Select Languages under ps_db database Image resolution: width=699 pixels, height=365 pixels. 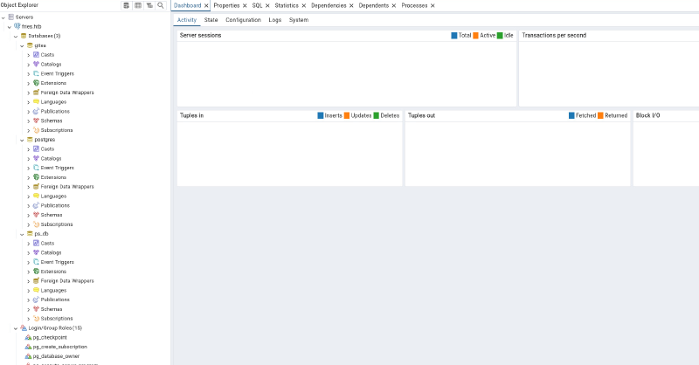pyautogui.click(x=53, y=291)
